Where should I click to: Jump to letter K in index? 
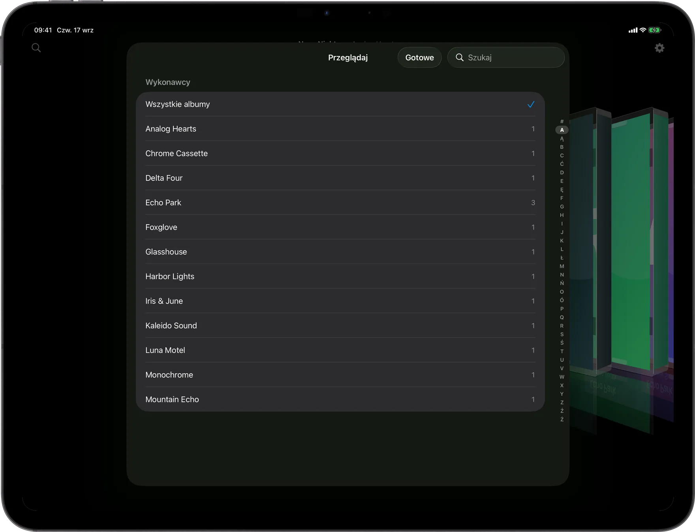pyautogui.click(x=562, y=241)
